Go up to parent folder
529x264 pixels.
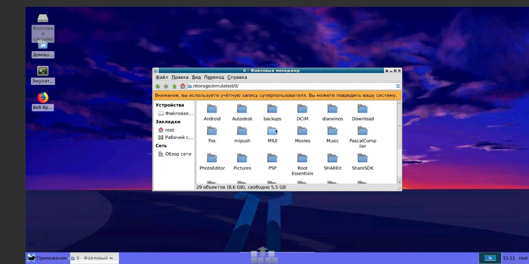click(174, 86)
